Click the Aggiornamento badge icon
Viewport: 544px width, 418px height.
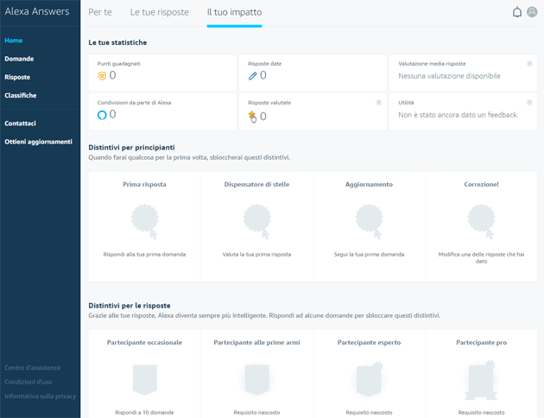(x=369, y=220)
